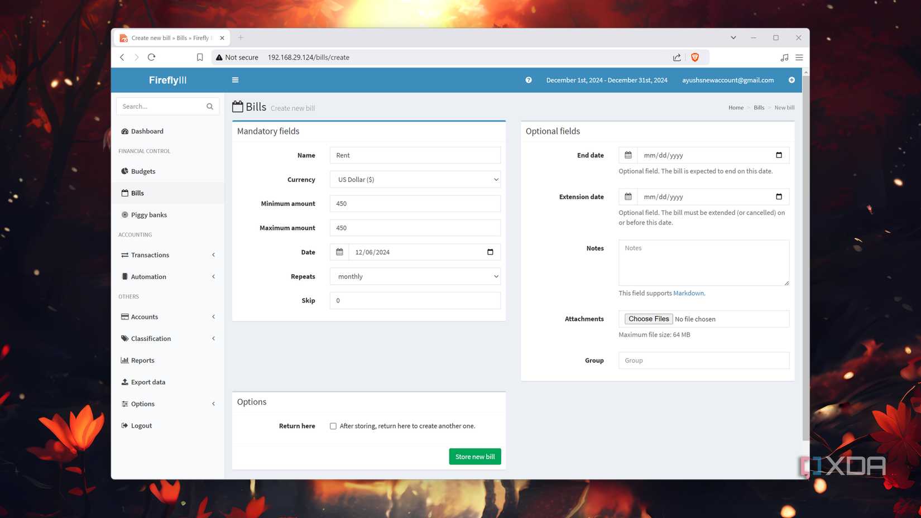Viewport: 921px width, 518px height.
Task: Collapse the Accounts sidebar chevron
Action: [213, 316]
